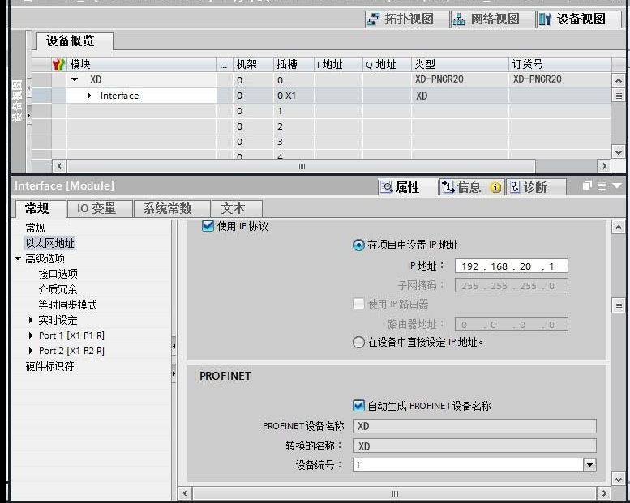Click the 路由器地址 router address field
630x503 pixels.
coord(511,324)
